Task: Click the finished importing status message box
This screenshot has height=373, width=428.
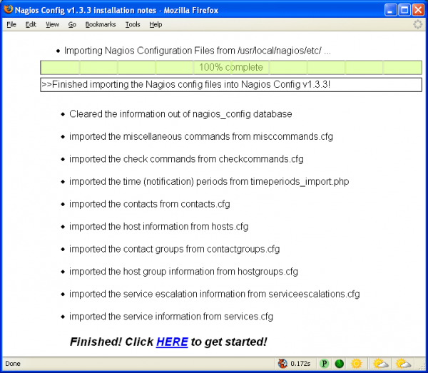Action: coord(230,85)
